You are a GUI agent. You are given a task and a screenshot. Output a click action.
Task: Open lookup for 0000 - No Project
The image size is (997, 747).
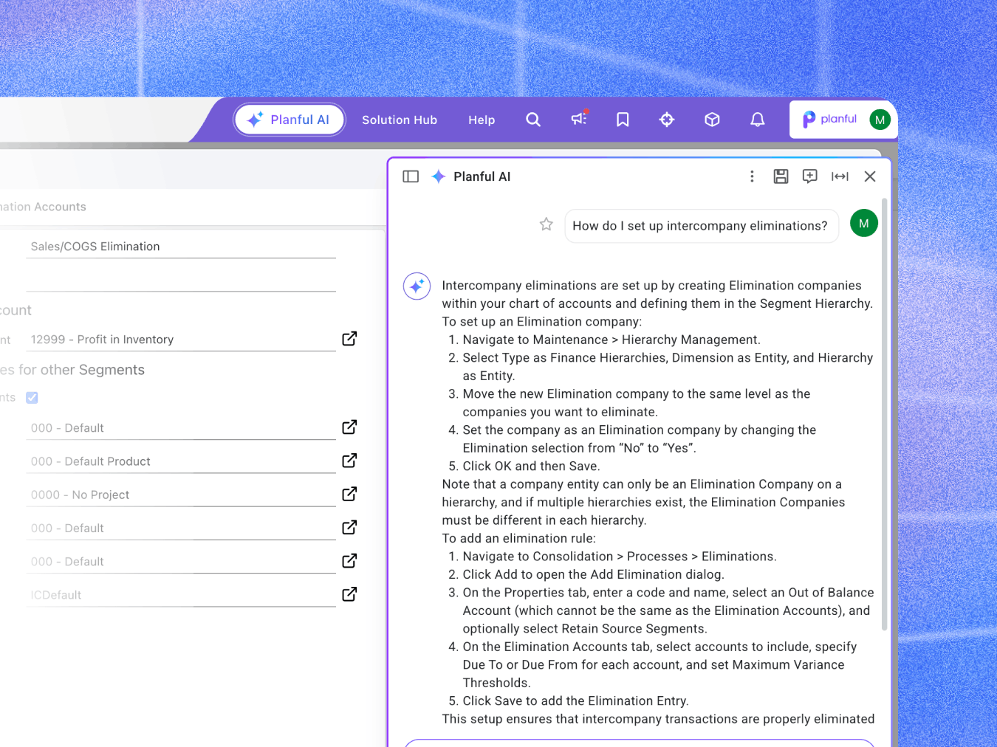tap(350, 494)
